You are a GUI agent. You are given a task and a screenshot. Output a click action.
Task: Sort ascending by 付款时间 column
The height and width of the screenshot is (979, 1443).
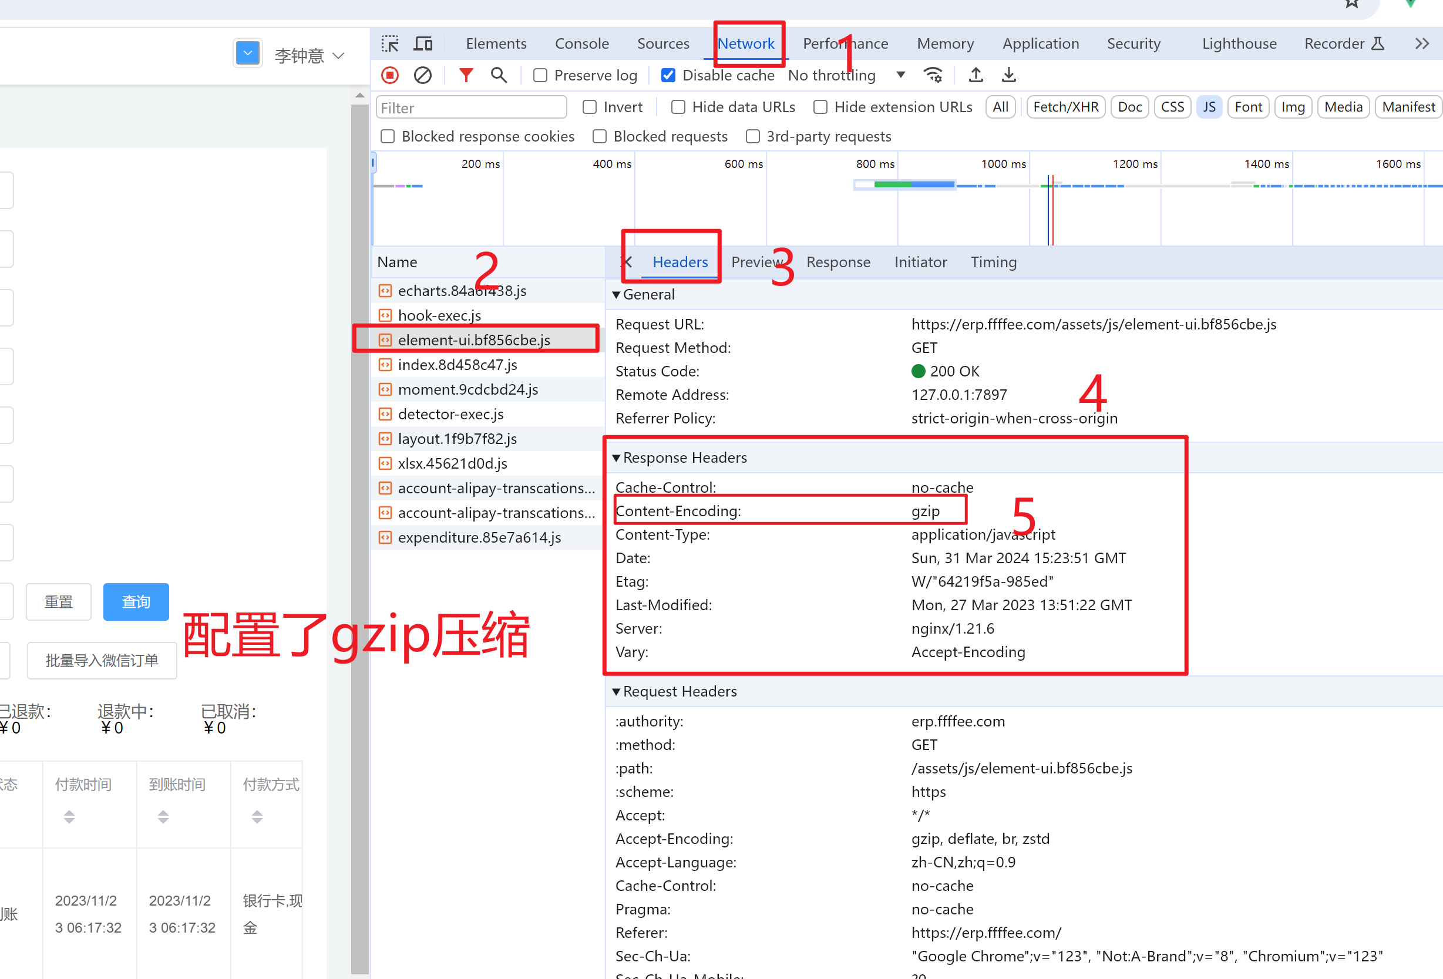[69, 812]
